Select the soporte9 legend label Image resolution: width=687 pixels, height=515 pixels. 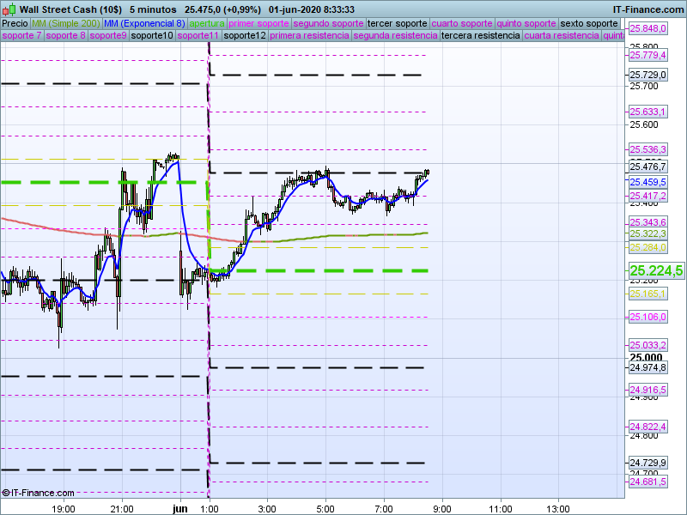[108, 35]
